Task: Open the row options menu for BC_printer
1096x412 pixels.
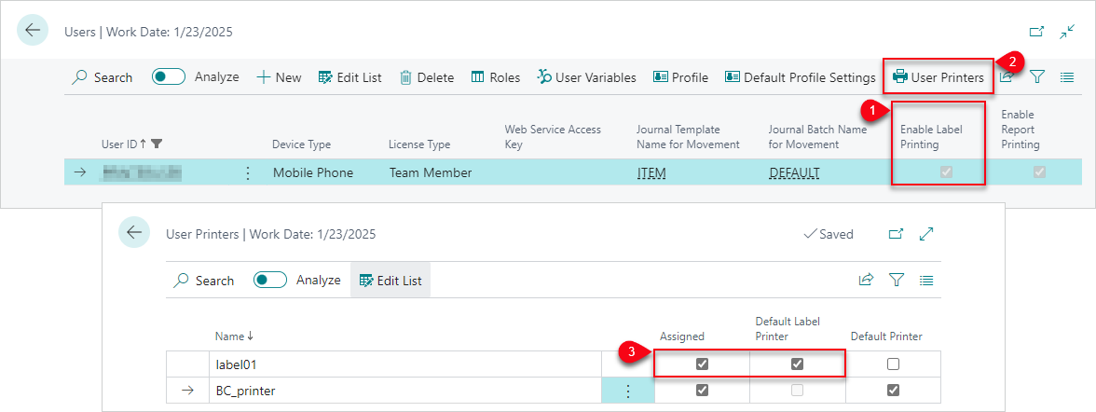Action: [627, 391]
